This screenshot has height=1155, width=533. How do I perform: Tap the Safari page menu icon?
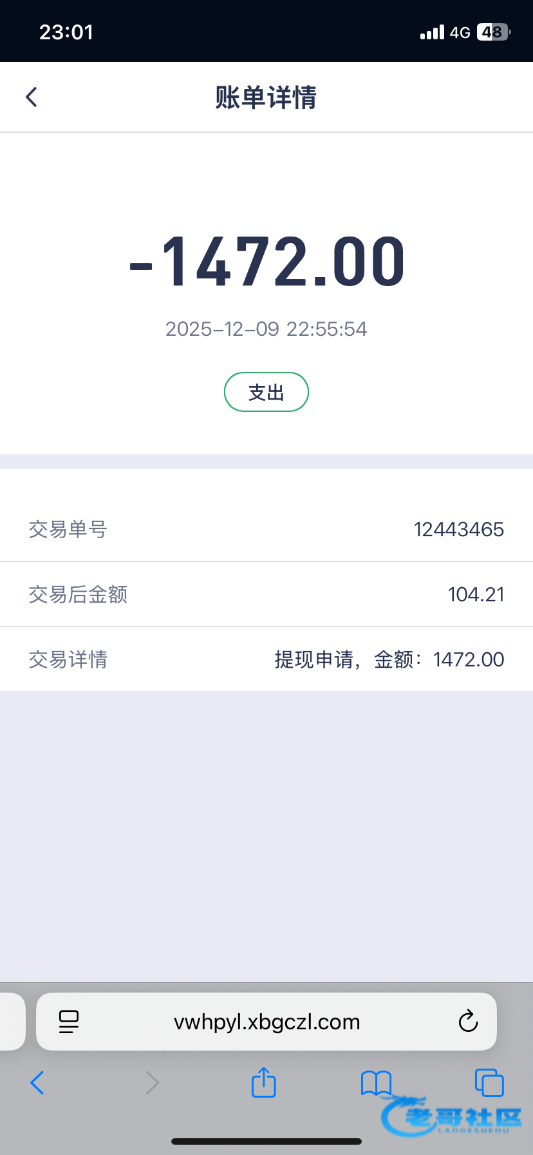68,1022
